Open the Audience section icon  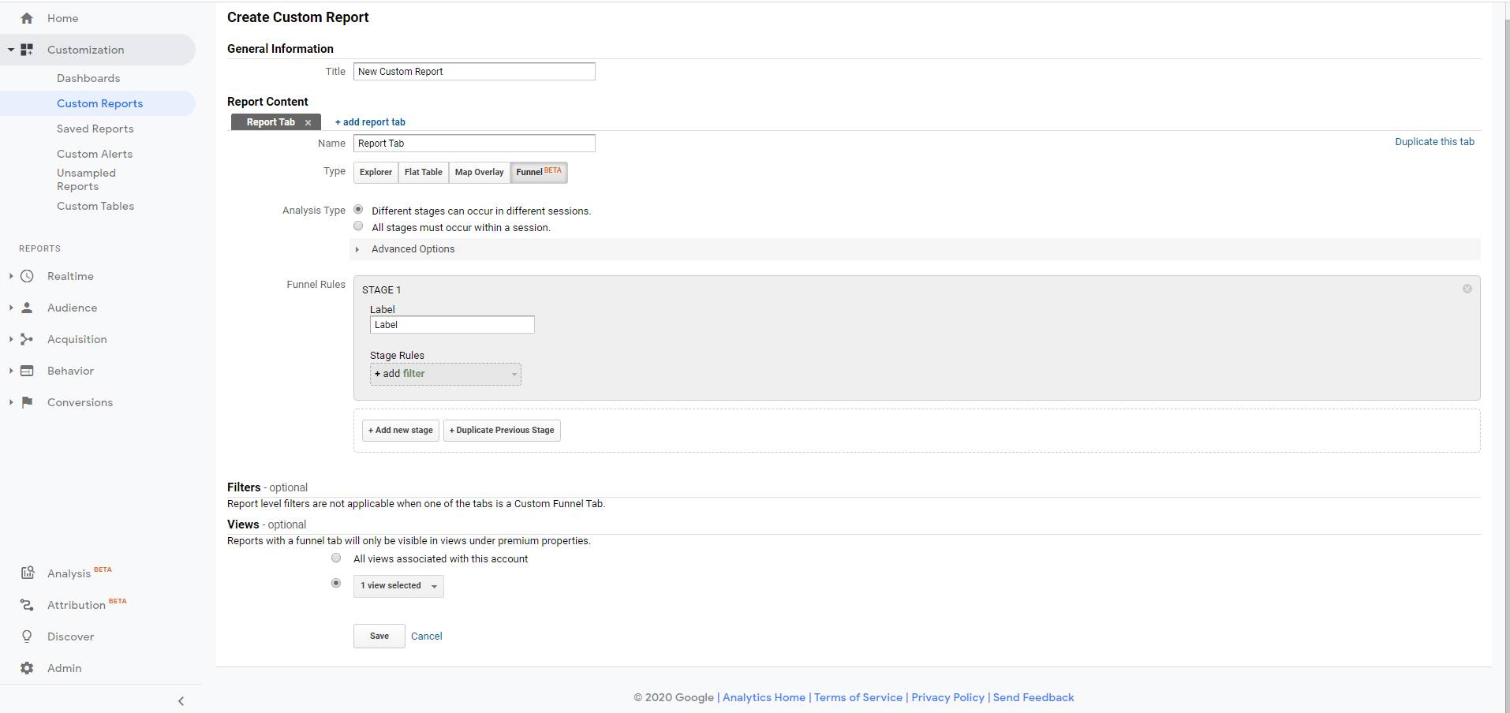(x=27, y=308)
